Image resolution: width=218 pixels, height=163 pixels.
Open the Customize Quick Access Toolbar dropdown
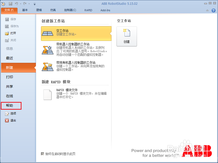click(x=34, y=4)
